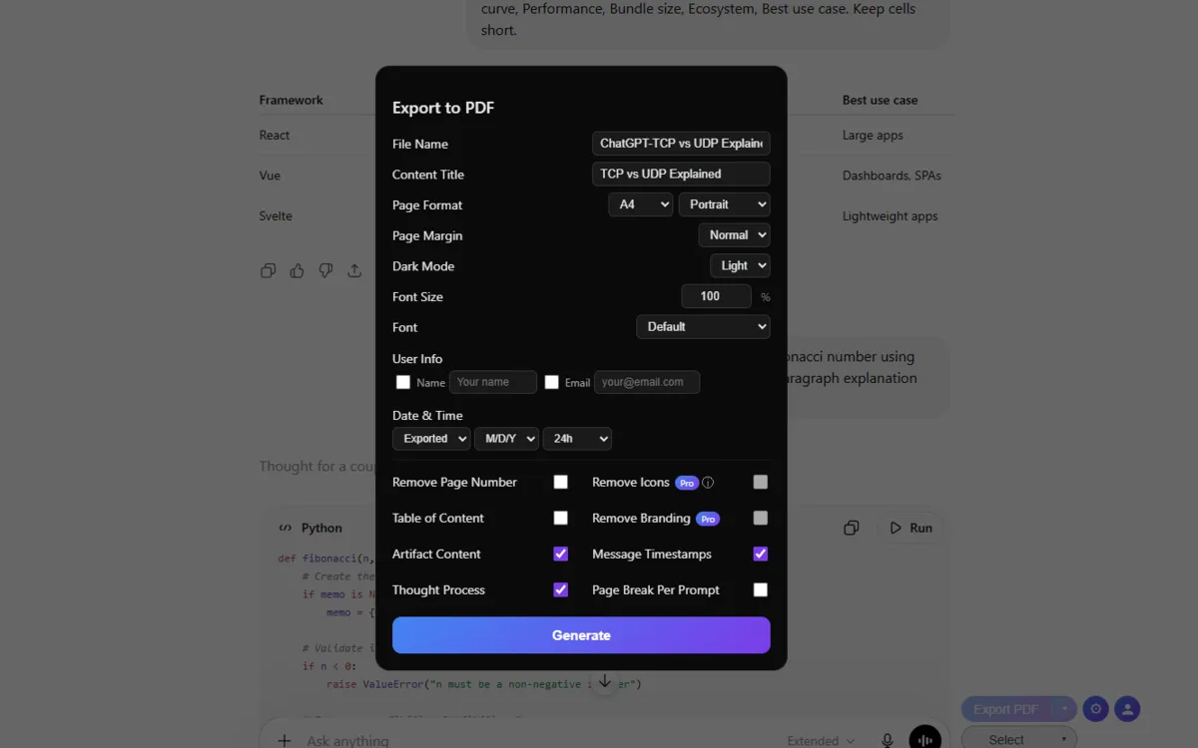1198x748 pixels.
Task: Toggle the Remove Page Number checkbox
Action: pyautogui.click(x=561, y=482)
